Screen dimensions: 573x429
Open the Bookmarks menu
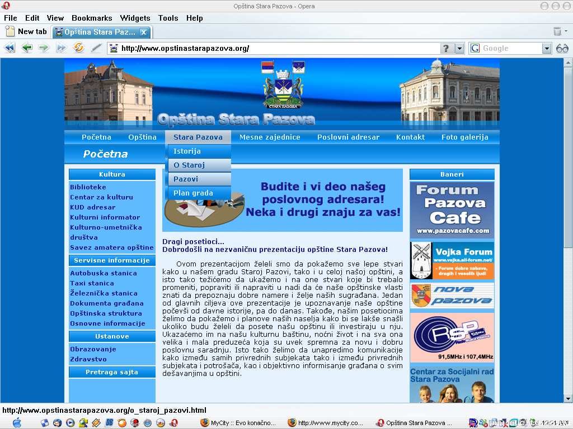tap(92, 18)
